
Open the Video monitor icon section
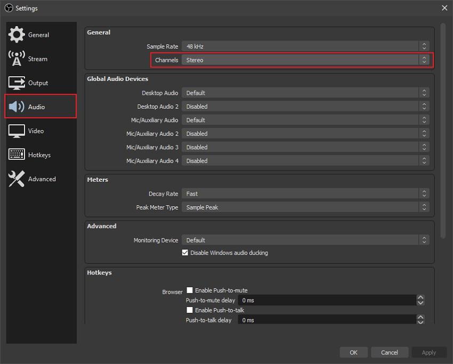17,131
